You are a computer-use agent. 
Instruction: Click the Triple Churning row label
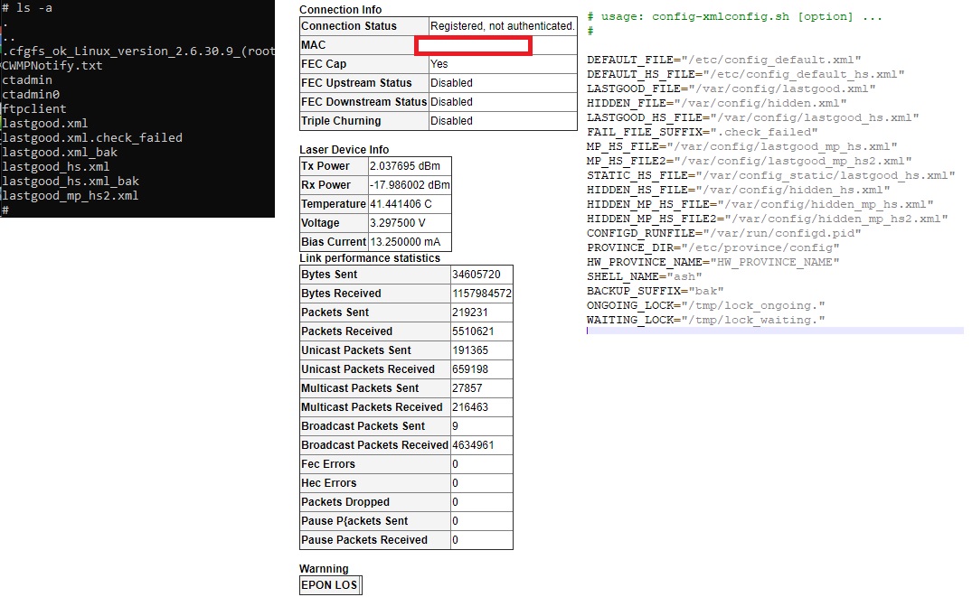pyautogui.click(x=341, y=121)
